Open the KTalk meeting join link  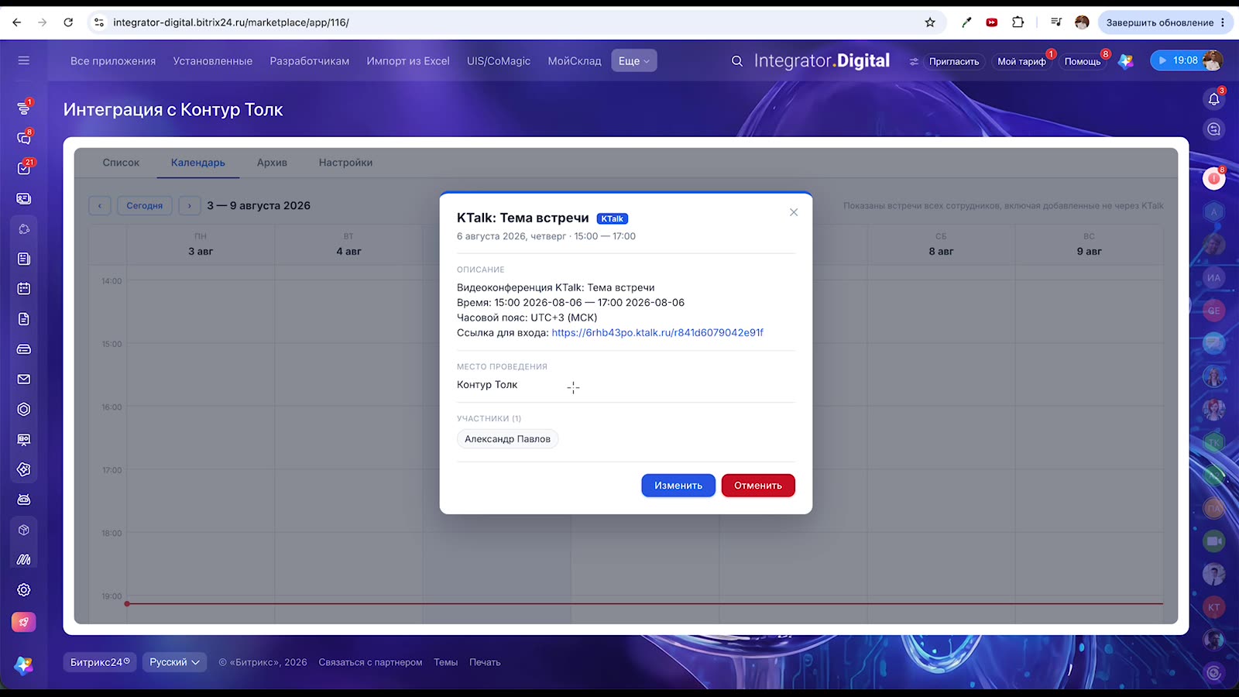(657, 333)
